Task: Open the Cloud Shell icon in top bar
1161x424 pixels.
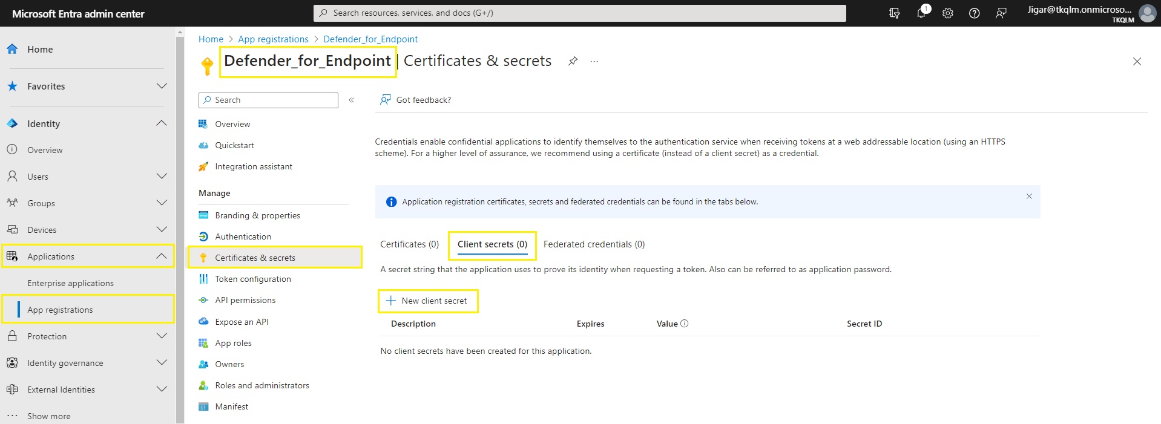Action: [x=894, y=13]
